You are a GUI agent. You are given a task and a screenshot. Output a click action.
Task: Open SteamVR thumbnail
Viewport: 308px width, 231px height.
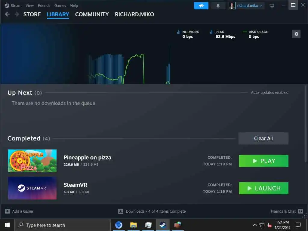coord(32,188)
